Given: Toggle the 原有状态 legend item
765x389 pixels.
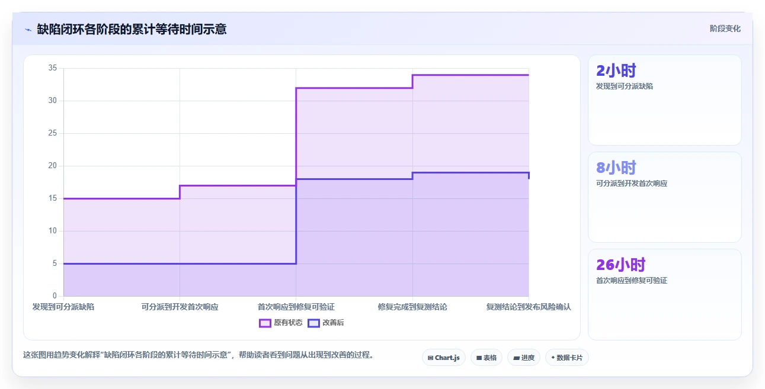Looking at the screenshot, I should [x=281, y=323].
